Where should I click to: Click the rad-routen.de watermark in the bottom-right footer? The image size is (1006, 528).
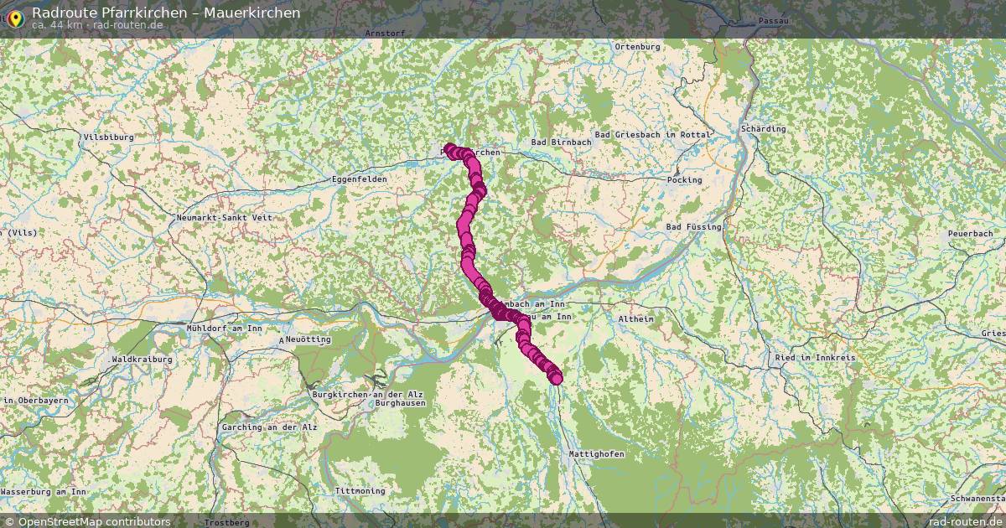click(964, 521)
